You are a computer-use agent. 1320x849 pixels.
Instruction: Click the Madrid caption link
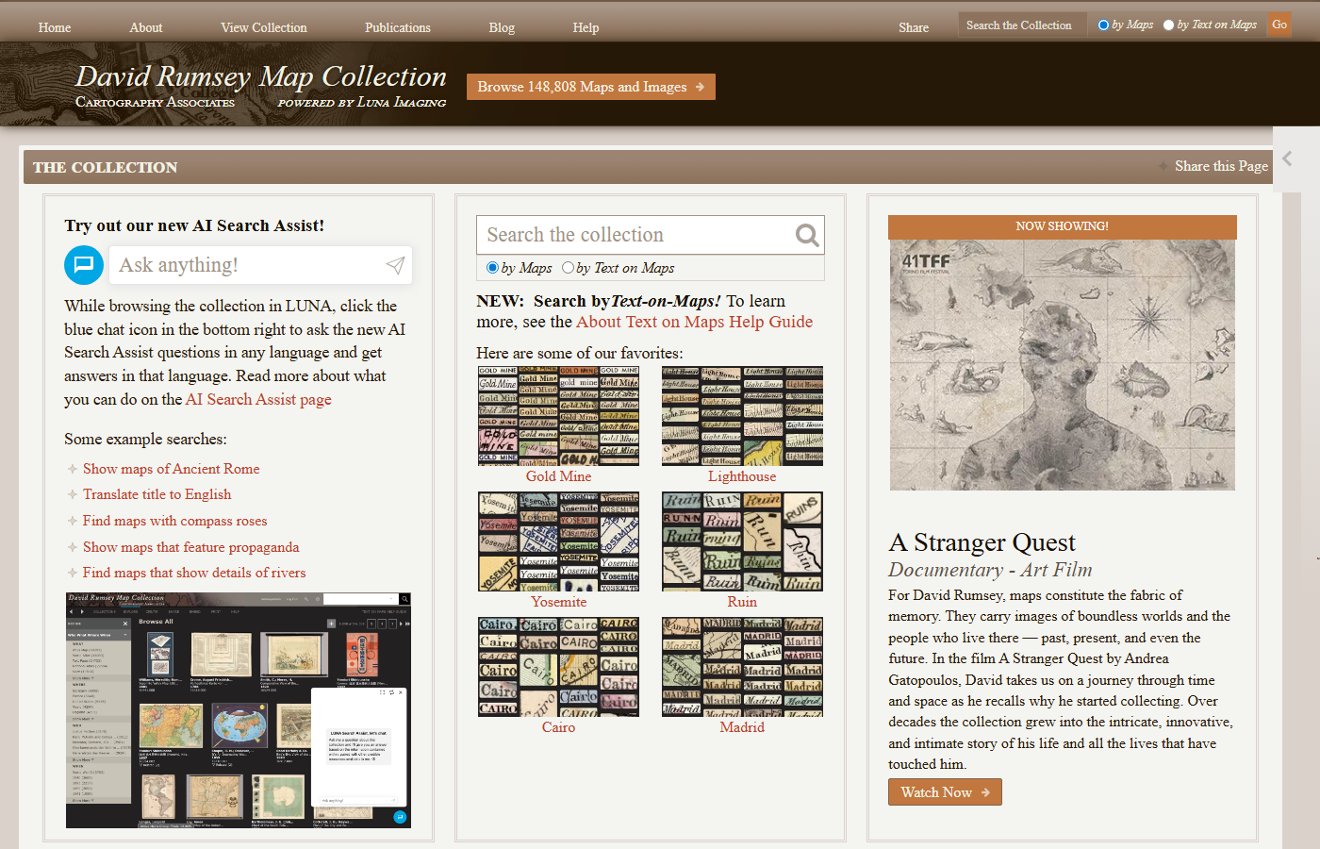pyautogui.click(x=742, y=727)
